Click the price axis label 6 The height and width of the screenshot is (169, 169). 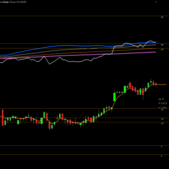pyautogui.click(x=162, y=156)
